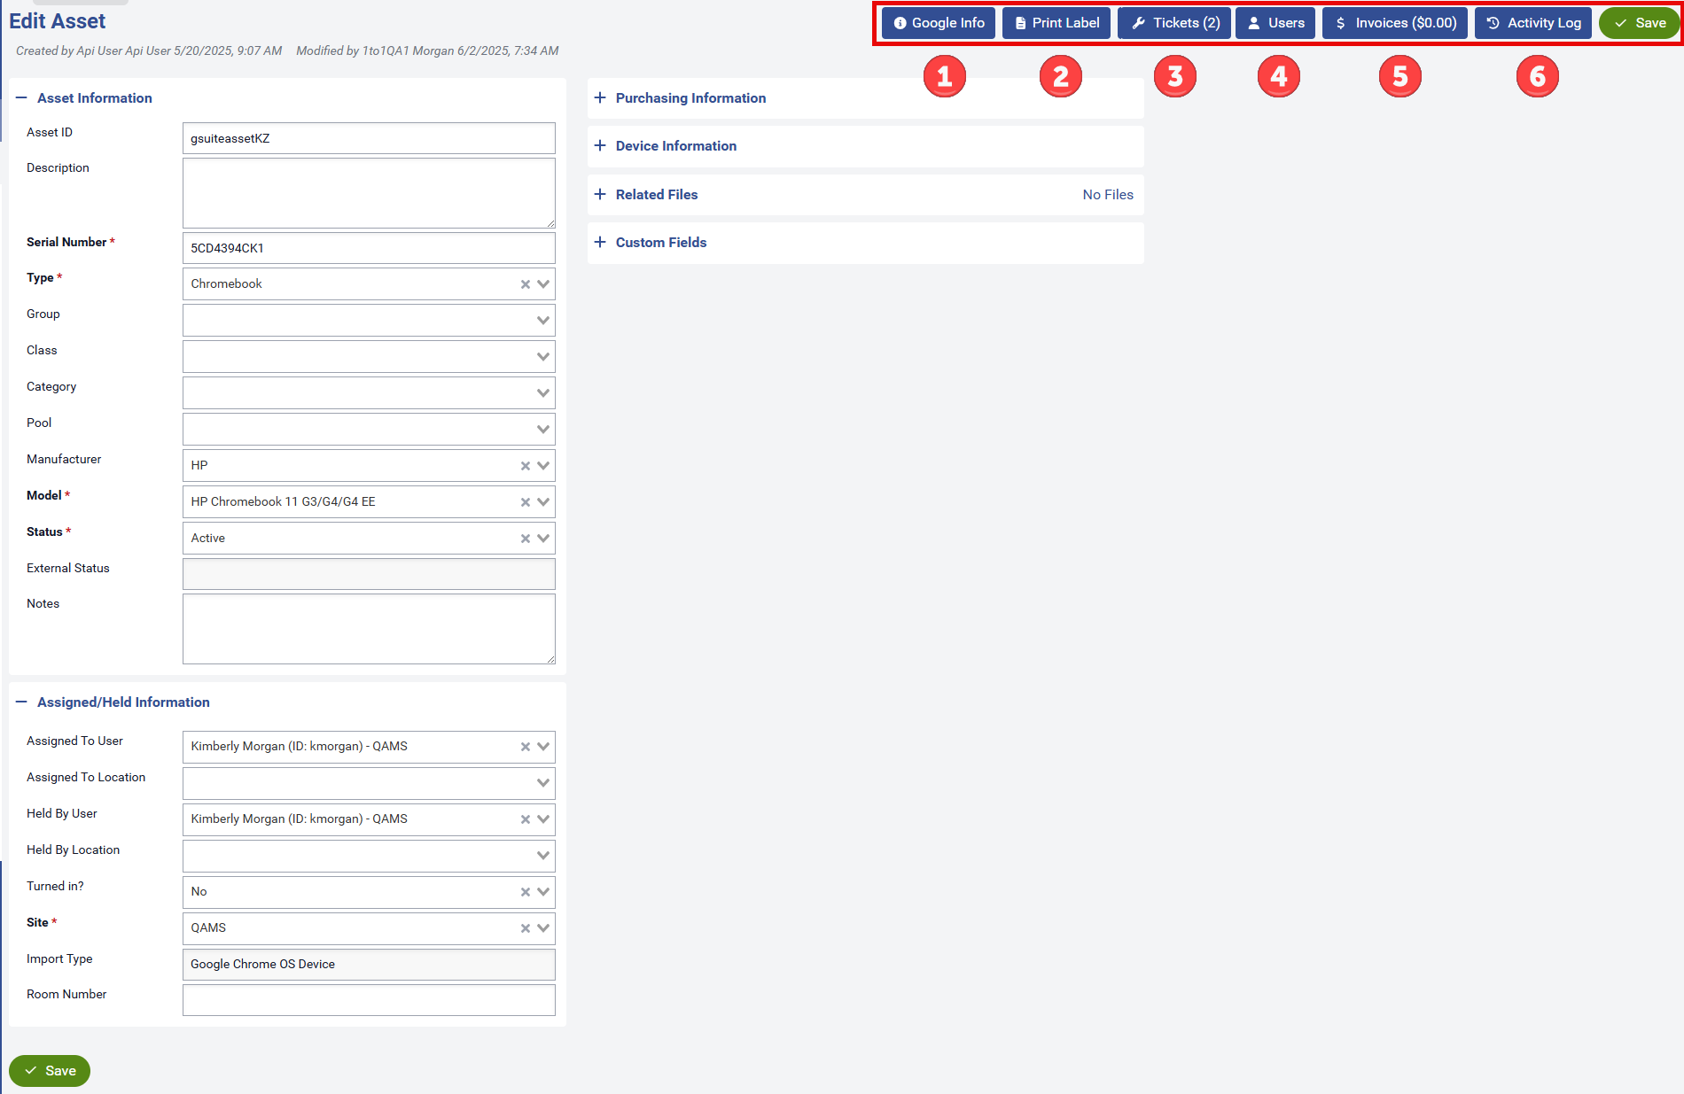Screen dimensions: 1684x1094
Task: Open the Held By Location dropdown
Action: coord(543,856)
